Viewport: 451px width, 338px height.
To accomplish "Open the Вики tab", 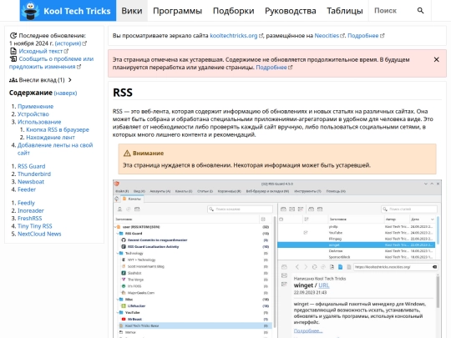I will [132, 11].
